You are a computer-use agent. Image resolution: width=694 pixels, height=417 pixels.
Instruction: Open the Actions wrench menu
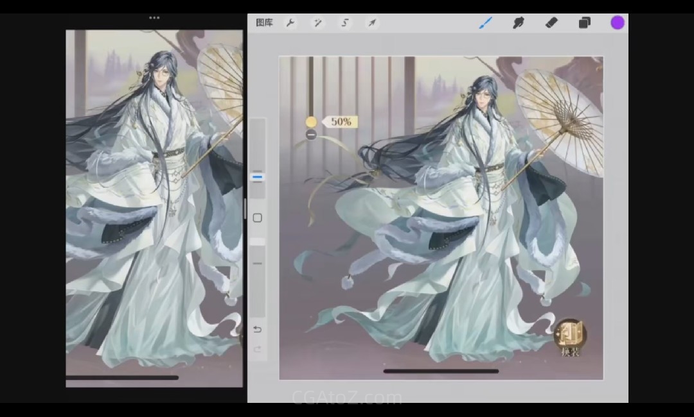click(x=290, y=22)
